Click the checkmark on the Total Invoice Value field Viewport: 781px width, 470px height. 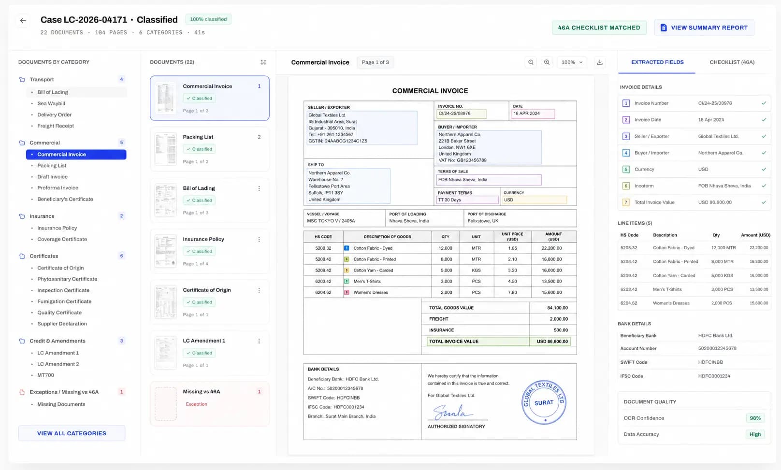(x=764, y=202)
